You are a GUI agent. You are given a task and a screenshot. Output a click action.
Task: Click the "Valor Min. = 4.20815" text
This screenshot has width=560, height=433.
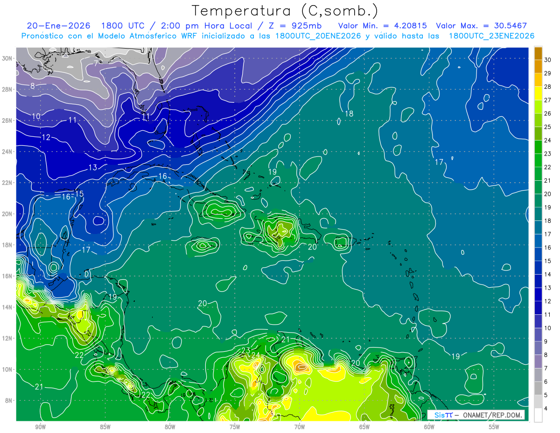point(383,26)
